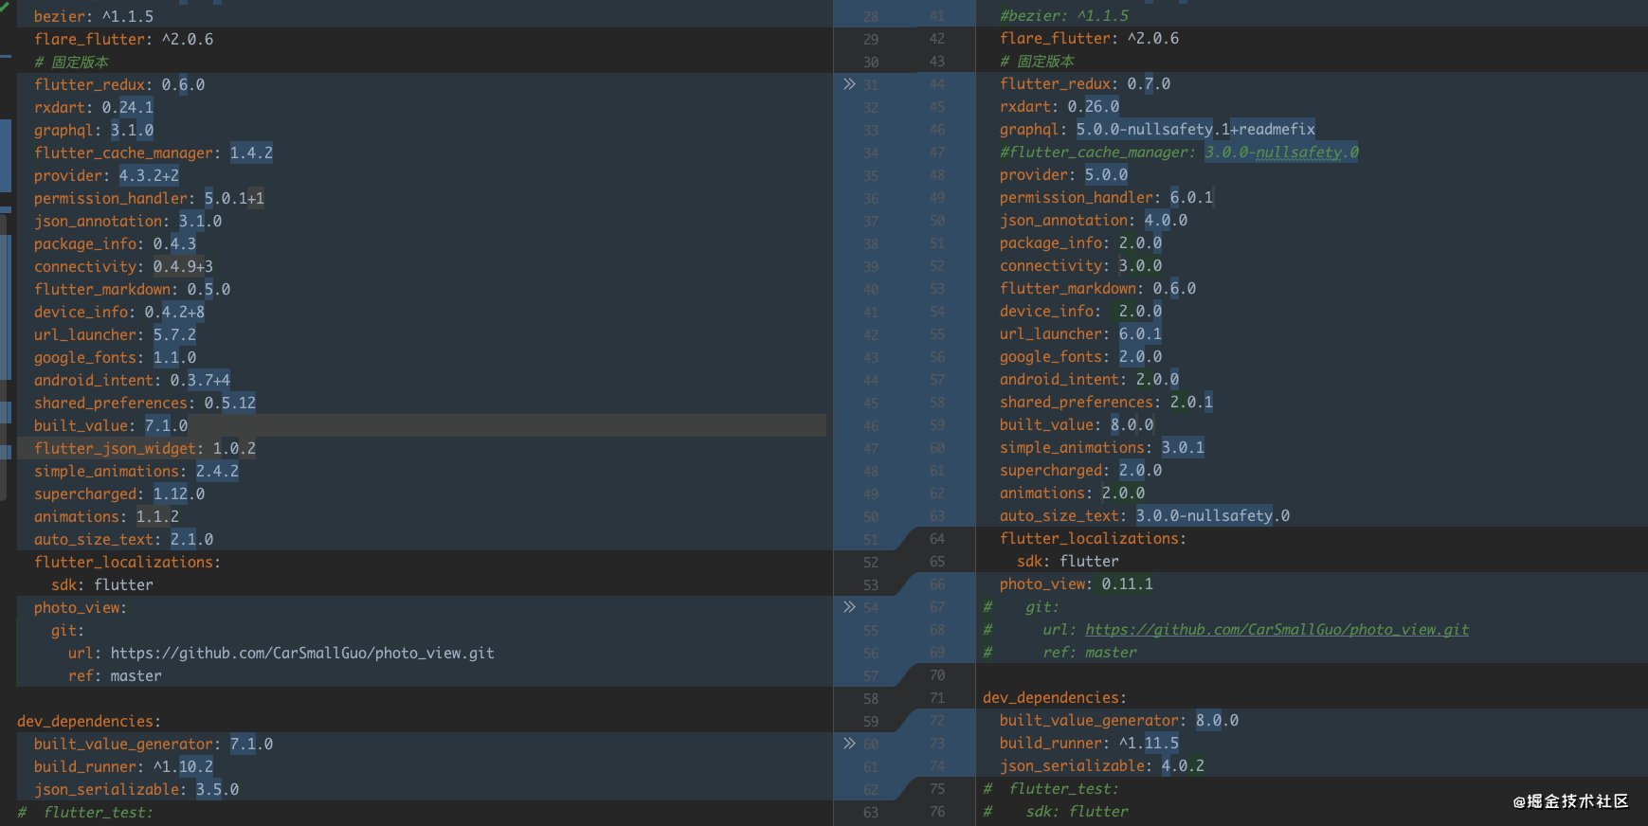Click dev_dependencies: in the left pane

click(x=89, y=721)
